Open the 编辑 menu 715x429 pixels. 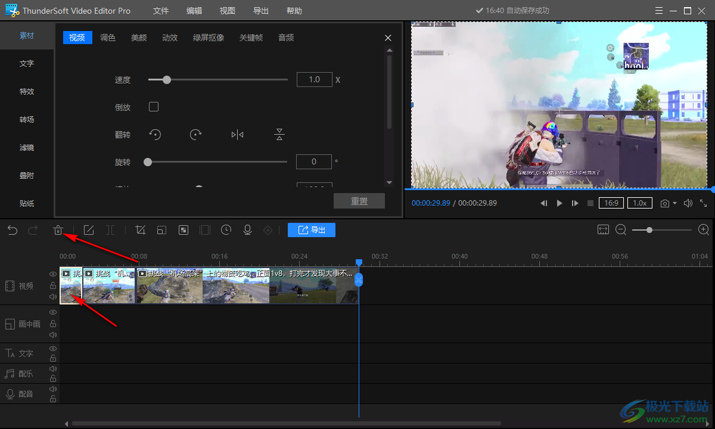(x=194, y=11)
